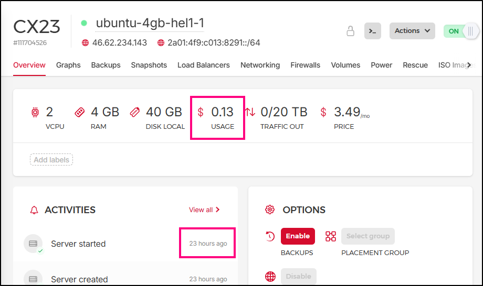Click the server name ubuntu-4gb-hel1-1

150,23
